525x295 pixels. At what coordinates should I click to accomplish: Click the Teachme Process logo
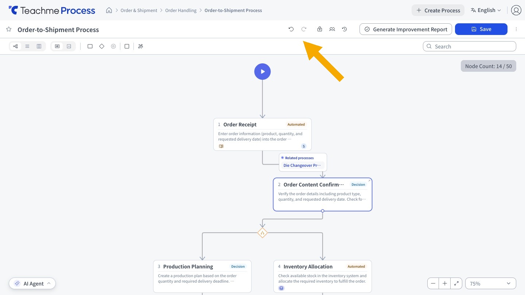click(x=52, y=10)
